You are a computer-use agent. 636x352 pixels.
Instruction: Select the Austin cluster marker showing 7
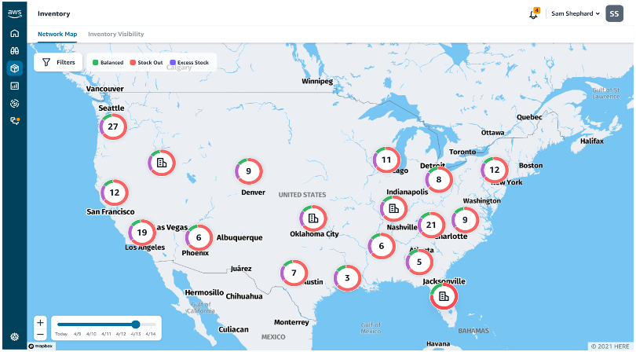[x=294, y=273]
